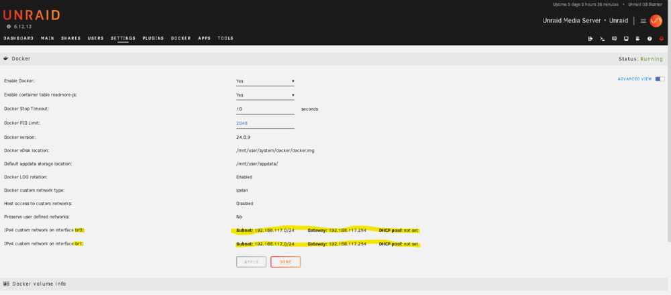This screenshot has height=295, width=671.
Task: Click the Docker Stop Timeout field
Action: tap(265, 109)
